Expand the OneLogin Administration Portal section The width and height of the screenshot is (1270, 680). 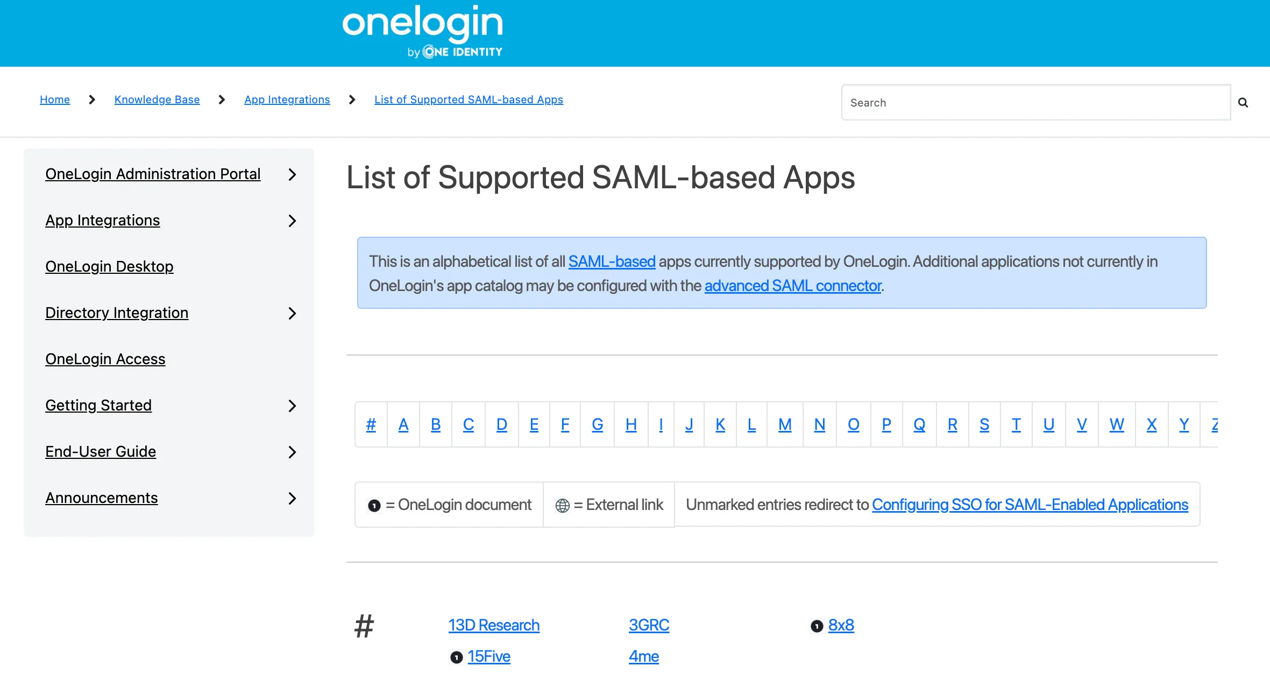coord(292,174)
